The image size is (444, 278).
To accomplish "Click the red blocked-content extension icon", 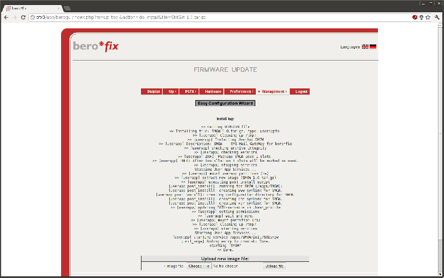I will pyautogui.click(x=415, y=17).
